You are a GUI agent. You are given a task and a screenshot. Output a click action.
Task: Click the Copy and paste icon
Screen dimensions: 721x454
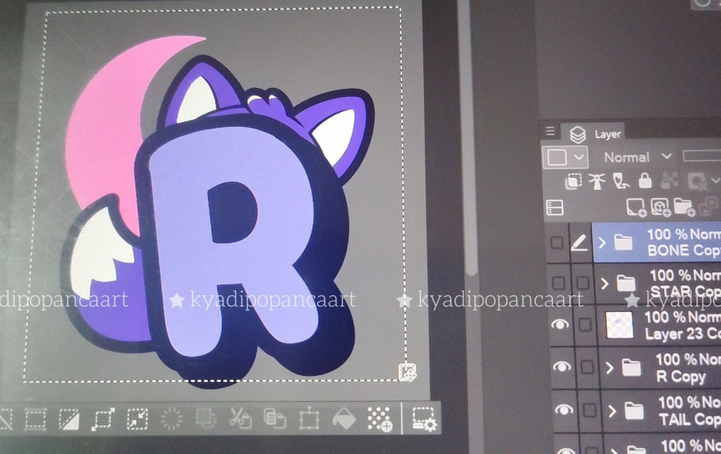click(275, 419)
